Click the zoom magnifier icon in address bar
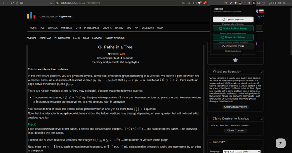The image size is (292, 153). (184, 3)
